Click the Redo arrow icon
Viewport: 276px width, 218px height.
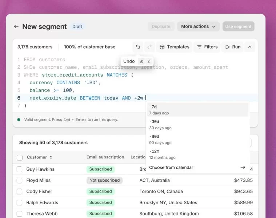149,47
